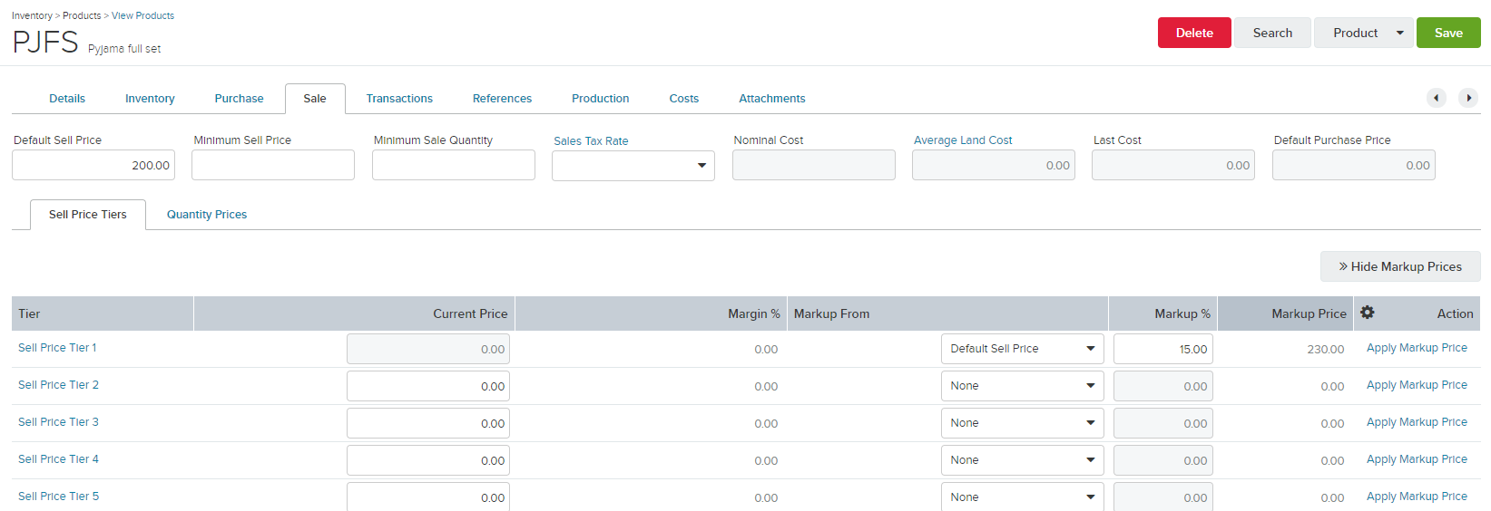Click Tier 1 Current Price field
Viewport: 1491px width, 511px height.
tap(428, 349)
